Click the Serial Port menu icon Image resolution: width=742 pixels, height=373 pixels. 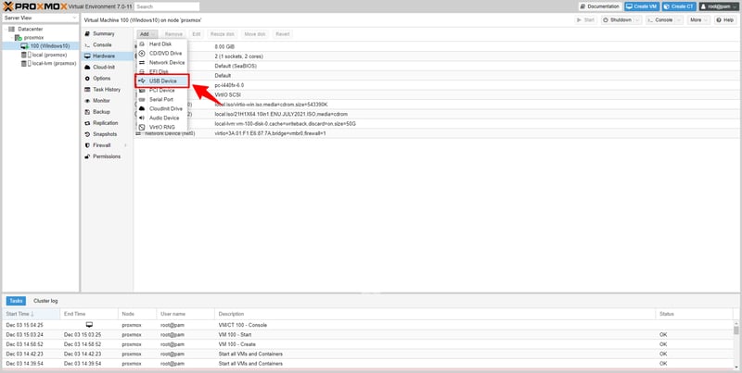click(x=141, y=99)
